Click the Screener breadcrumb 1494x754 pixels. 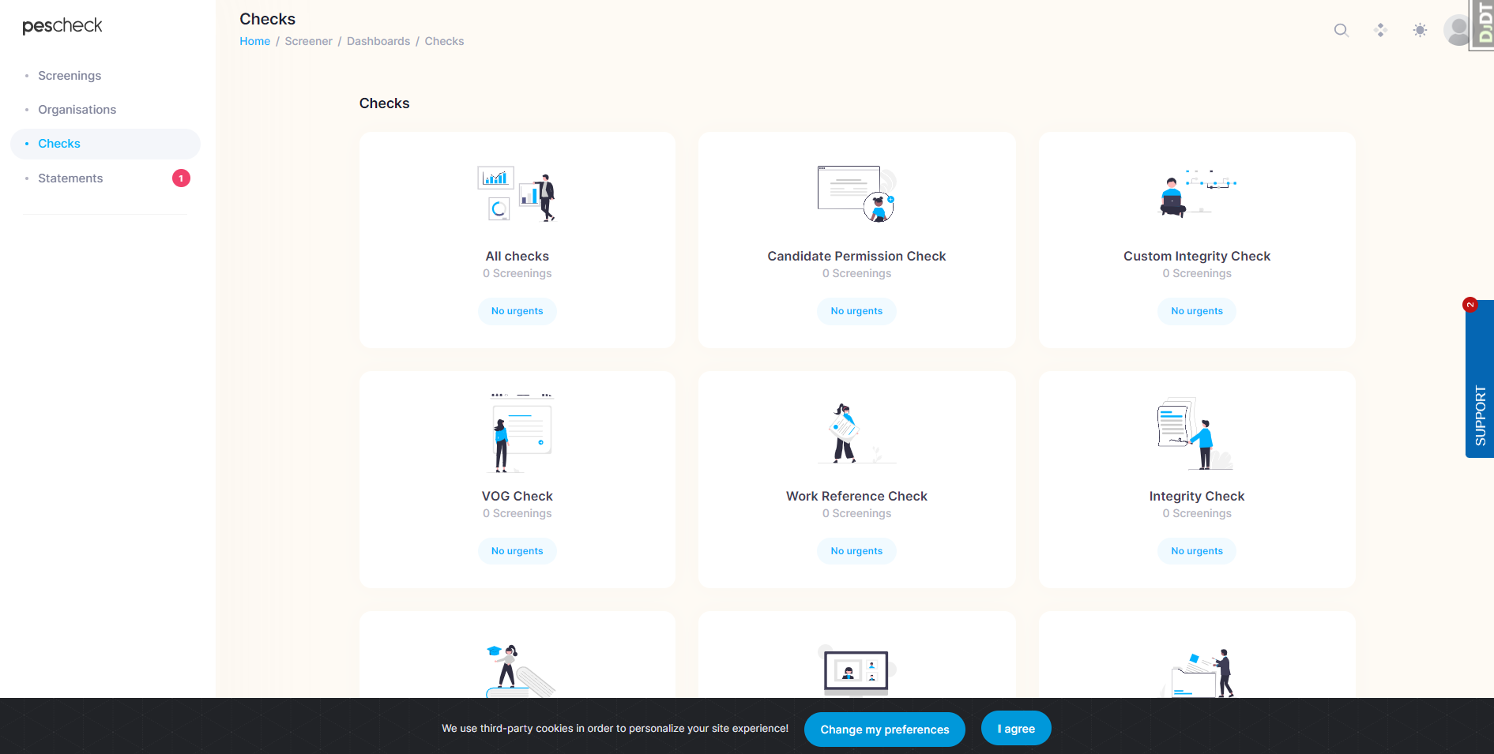(308, 41)
